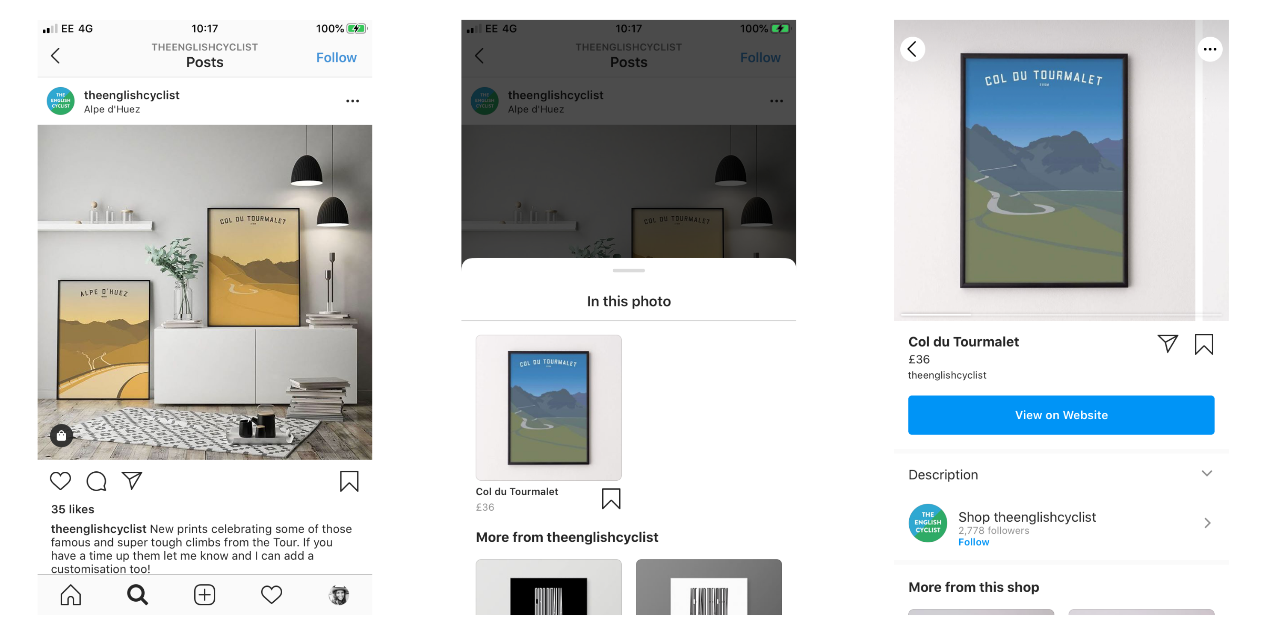Viewport: 1283px width, 641px height.
Task: Like the post with the heart icon
Action: pos(60,481)
